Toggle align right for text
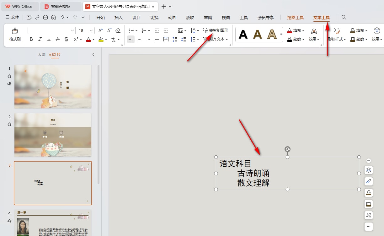Screen dimensions: 384x236 (148, 39)
